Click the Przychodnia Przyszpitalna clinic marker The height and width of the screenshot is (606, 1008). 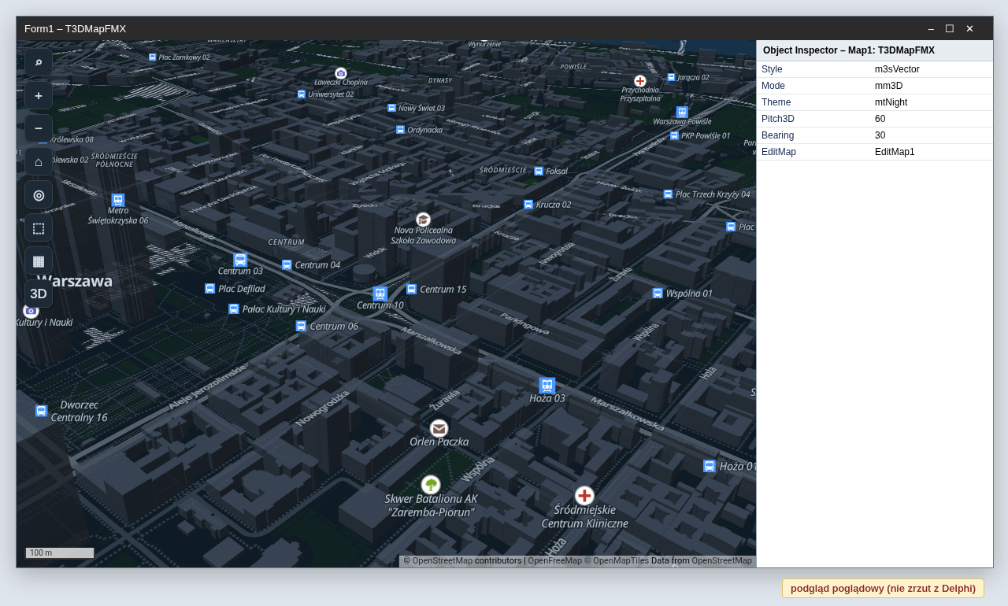pos(640,81)
